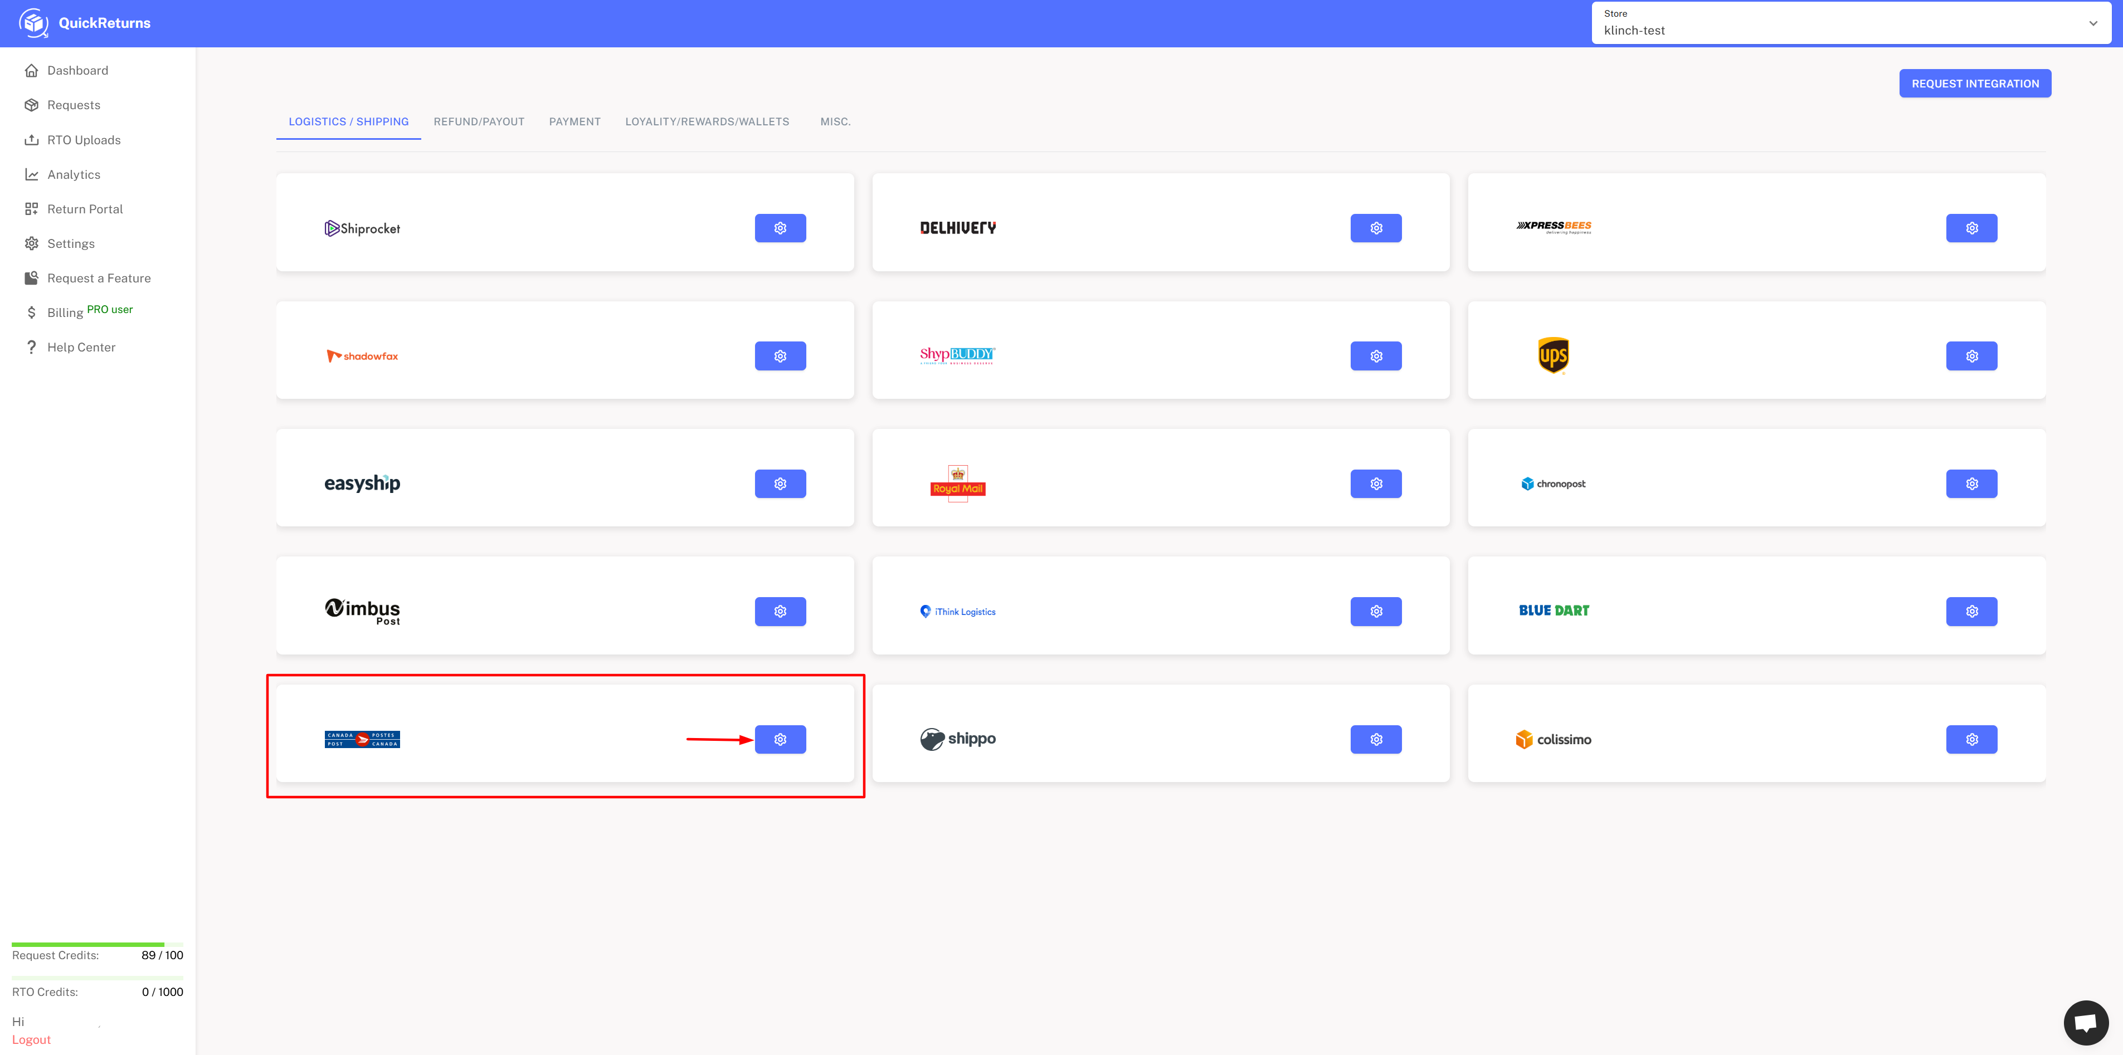Click the Request Integration button

point(1975,84)
